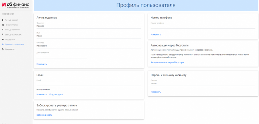Click Изменить under Пароль к личному кабинету

click(156, 92)
